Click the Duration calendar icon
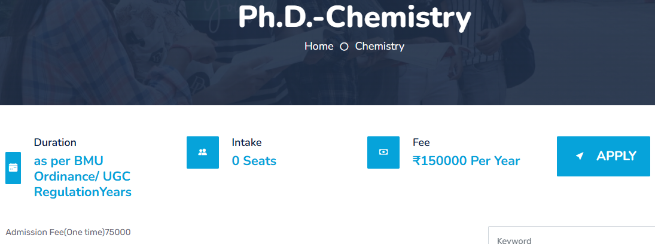This screenshot has width=655, height=244. pyautogui.click(x=13, y=168)
